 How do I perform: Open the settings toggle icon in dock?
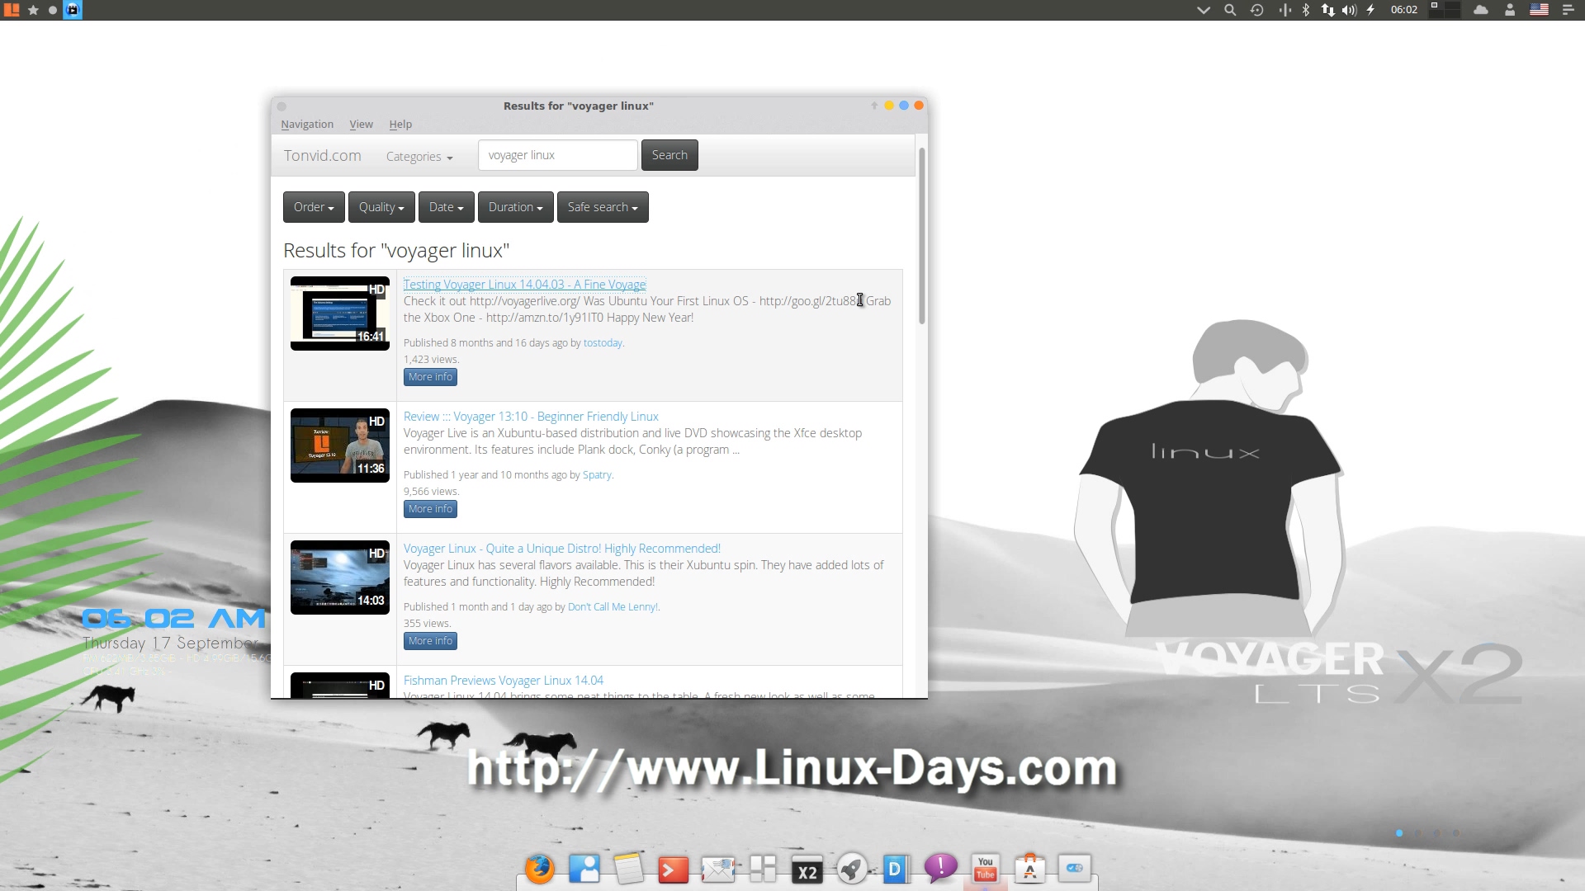point(1075,868)
